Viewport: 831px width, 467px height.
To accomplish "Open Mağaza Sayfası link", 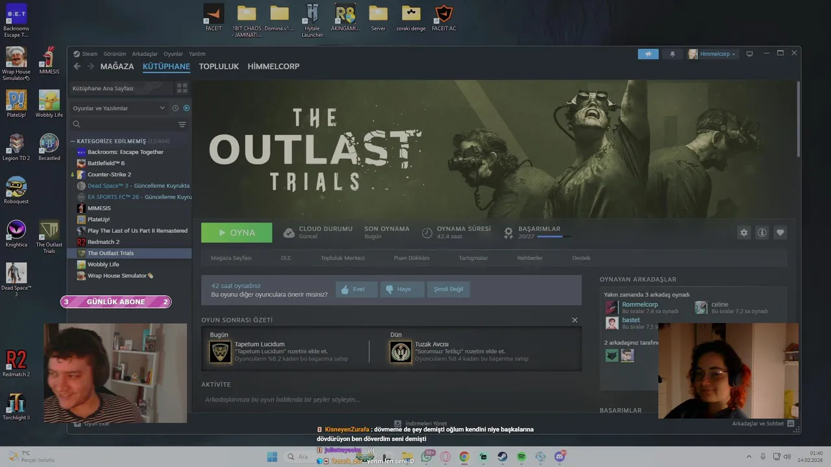I will tap(231, 258).
